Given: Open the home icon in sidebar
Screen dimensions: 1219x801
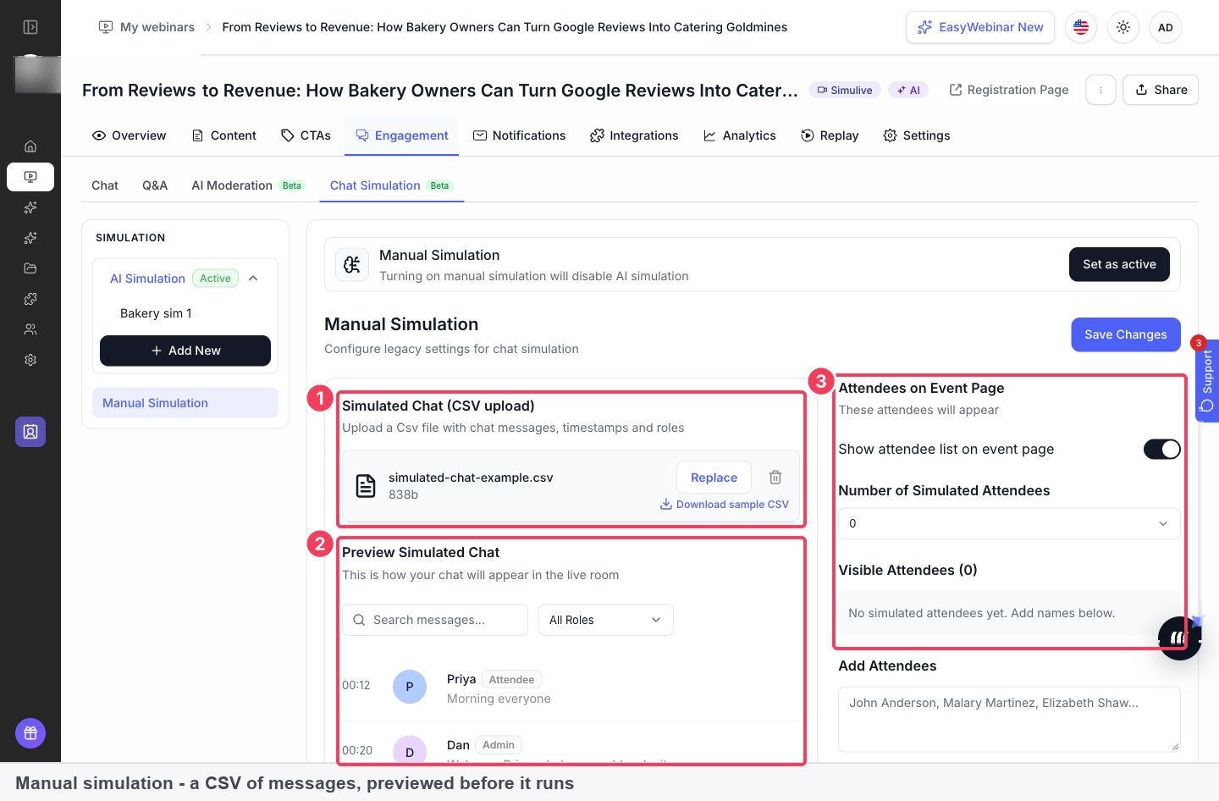Looking at the screenshot, I should point(30,146).
